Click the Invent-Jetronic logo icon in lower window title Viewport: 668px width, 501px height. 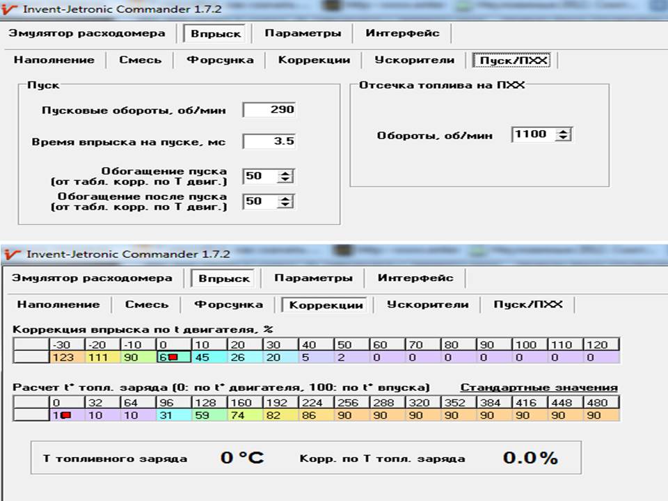coord(13,255)
